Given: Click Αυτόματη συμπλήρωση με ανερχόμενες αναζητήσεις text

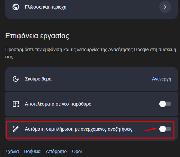Looking at the screenshot, I should coord(79,129).
